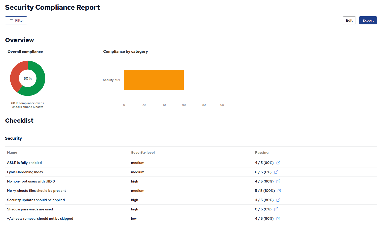Click the Overview heading

[x=19, y=40]
